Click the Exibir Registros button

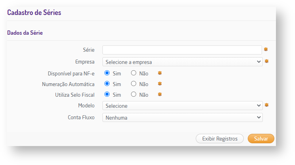coord(220,139)
